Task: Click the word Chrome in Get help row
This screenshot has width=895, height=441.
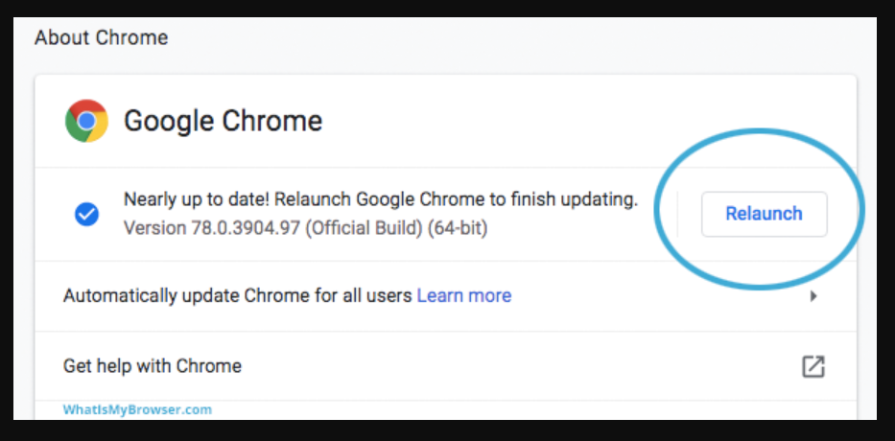Action: pyautogui.click(x=208, y=365)
